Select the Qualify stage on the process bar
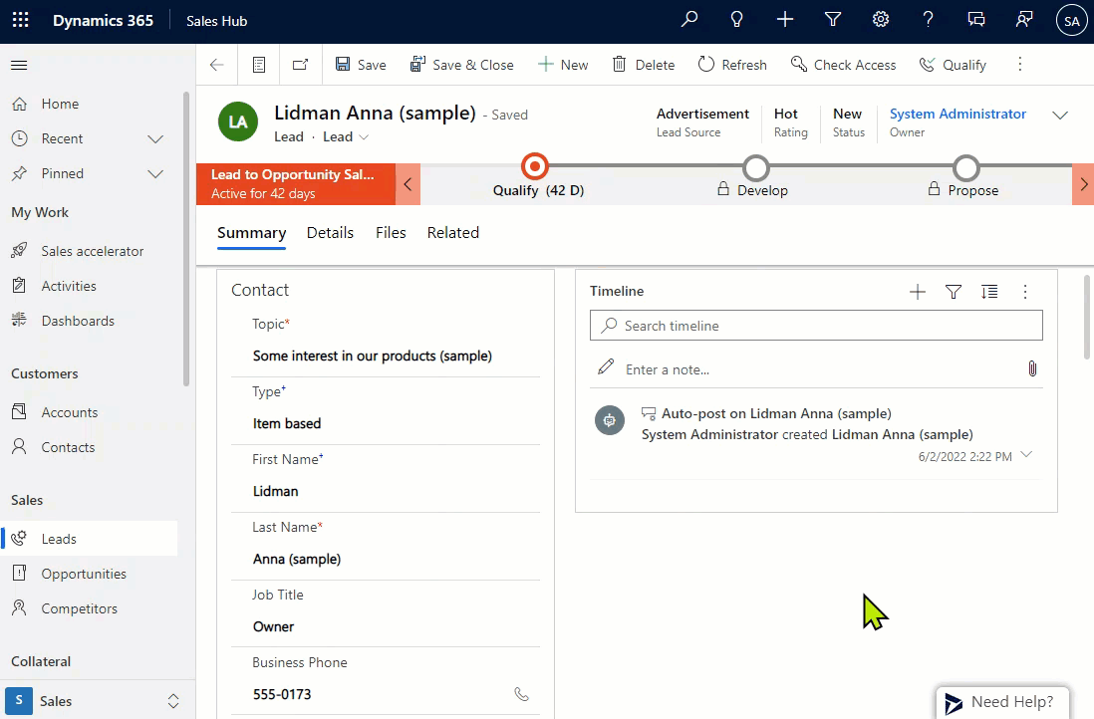 [x=534, y=166]
